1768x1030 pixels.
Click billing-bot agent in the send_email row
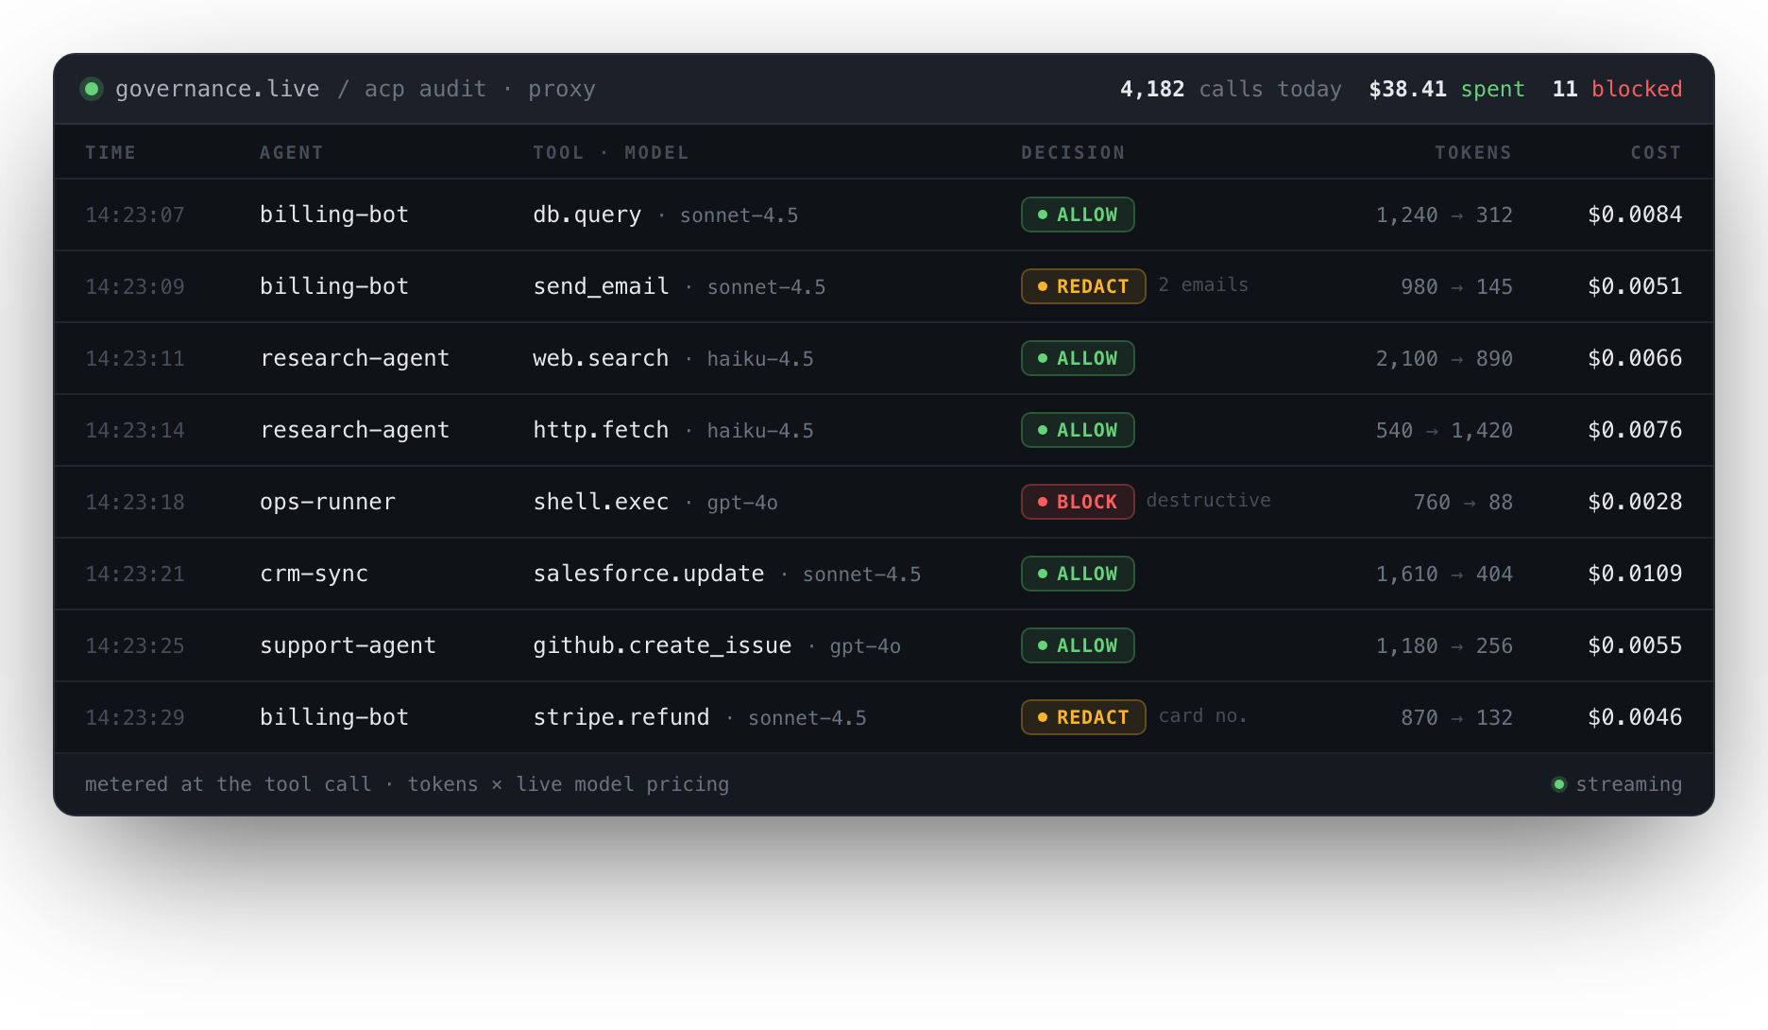tap(334, 286)
